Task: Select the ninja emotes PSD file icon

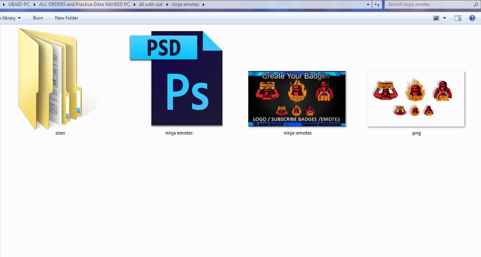Action: [x=176, y=78]
